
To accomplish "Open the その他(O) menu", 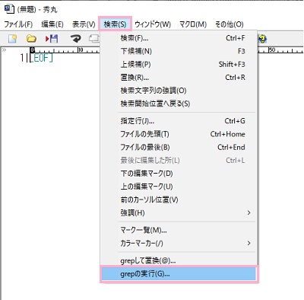I will [230, 24].
